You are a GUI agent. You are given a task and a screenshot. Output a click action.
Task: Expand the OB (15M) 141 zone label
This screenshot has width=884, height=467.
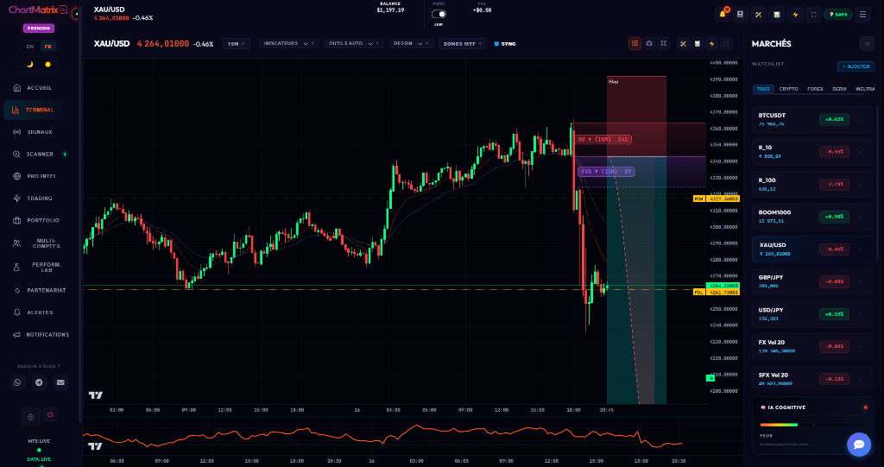603,139
